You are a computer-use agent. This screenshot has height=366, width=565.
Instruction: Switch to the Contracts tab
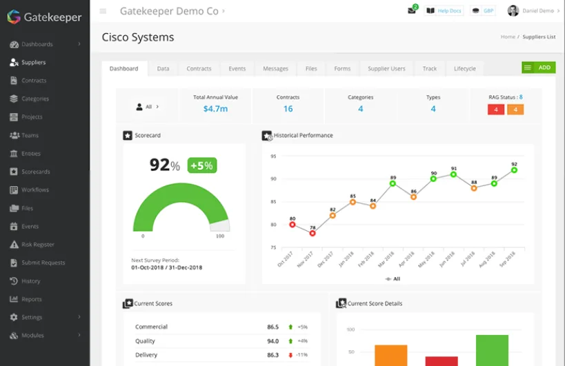point(199,69)
